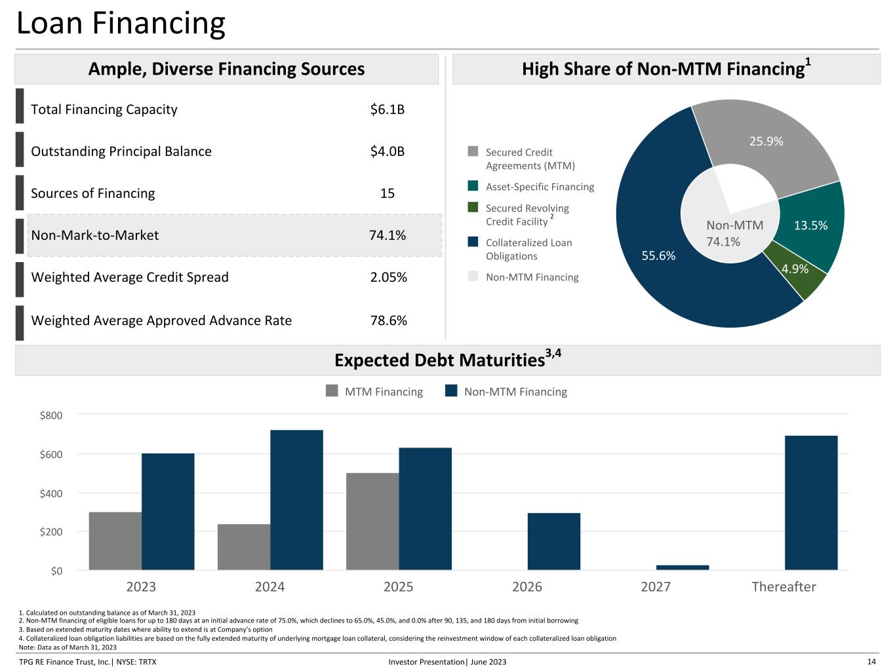Click the gray Secured Credit Agreements legend swatch
895x671 pixels.
tap(473, 151)
